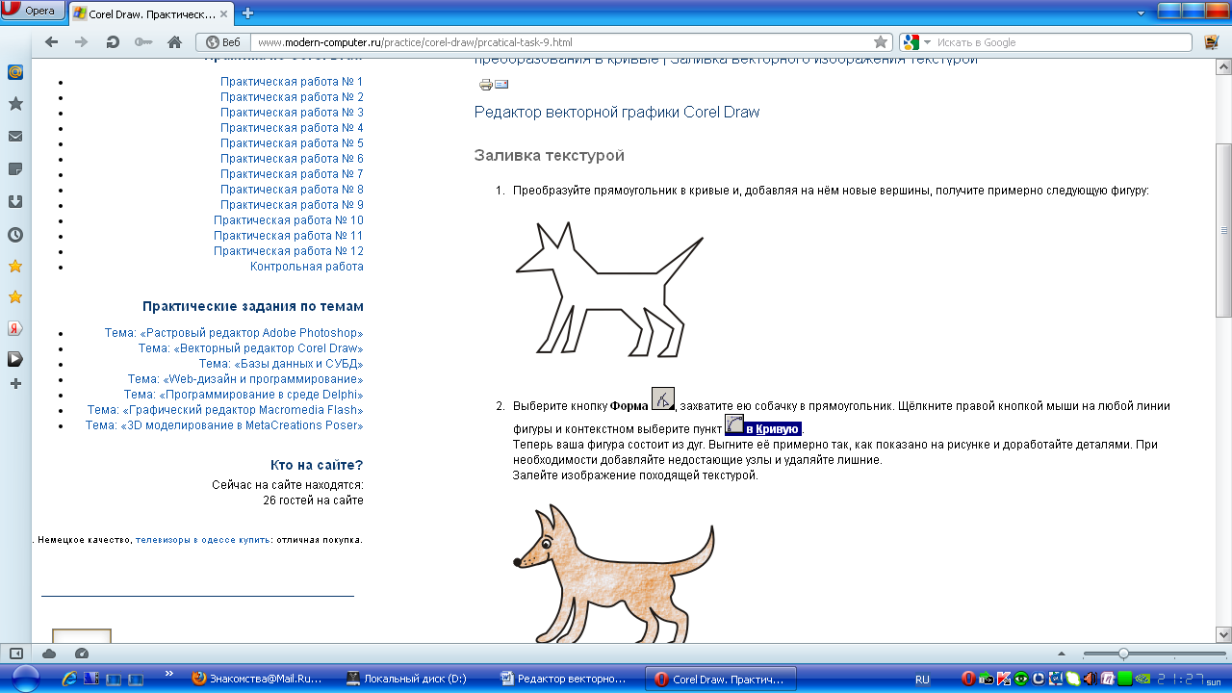Click the Форма tool icon in text
The height and width of the screenshot is (693, 1232).
pyautogui.click(x=663, y=398)
